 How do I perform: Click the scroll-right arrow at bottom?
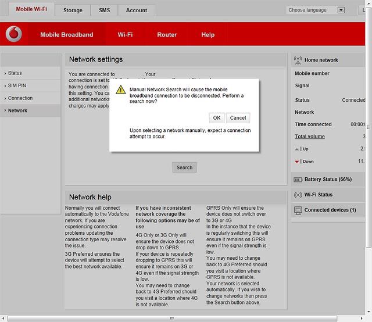click(362, 318)
